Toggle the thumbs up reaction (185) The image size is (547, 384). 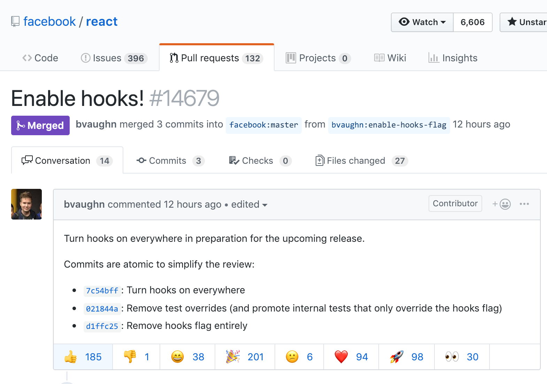point(83,357)
